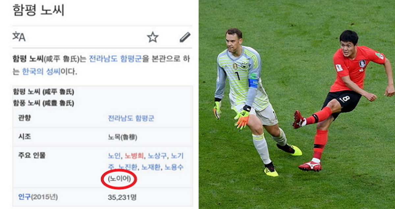
Task: Click the 35,231명 population value
Action: (122, 197)
